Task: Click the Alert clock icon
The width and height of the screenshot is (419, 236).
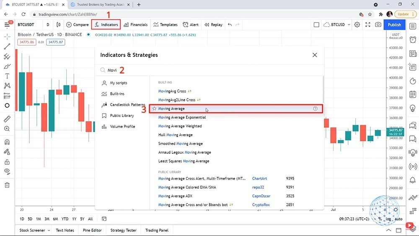Action: 186,25
